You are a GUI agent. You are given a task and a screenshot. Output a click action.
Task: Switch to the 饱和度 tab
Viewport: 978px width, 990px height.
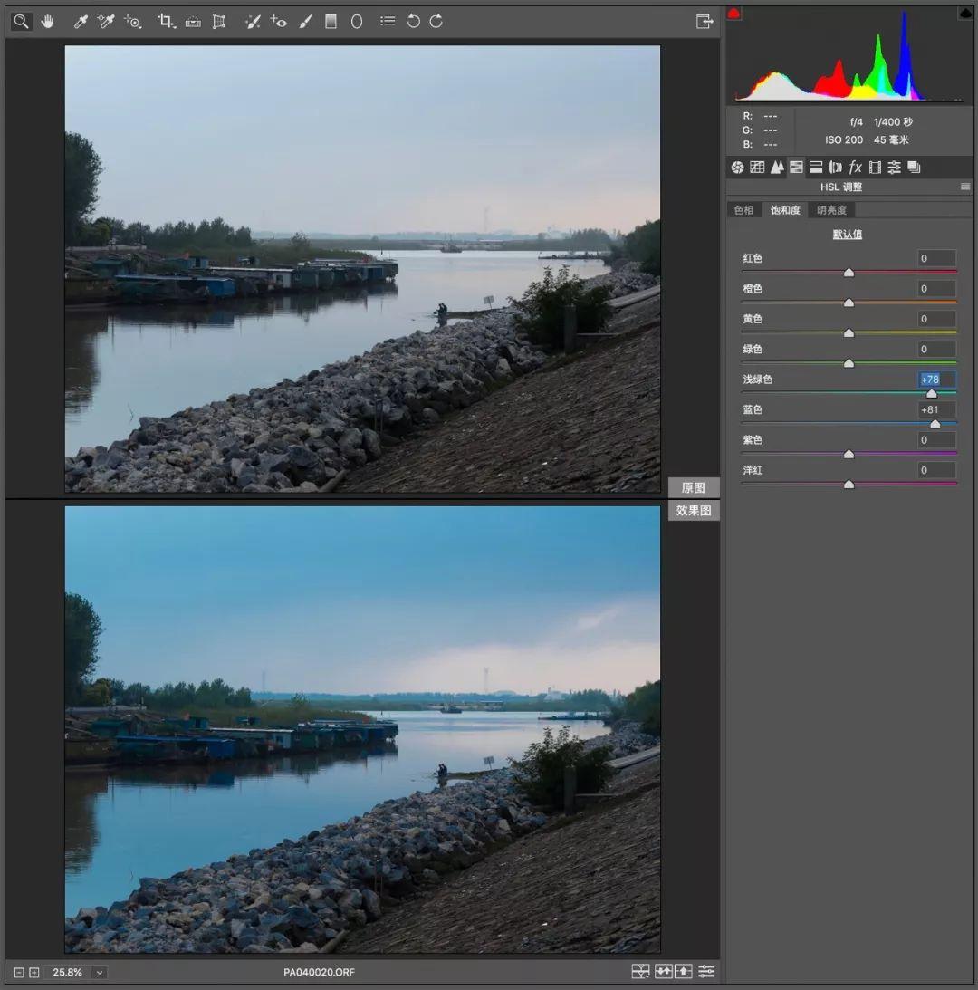tap(785, 210)
